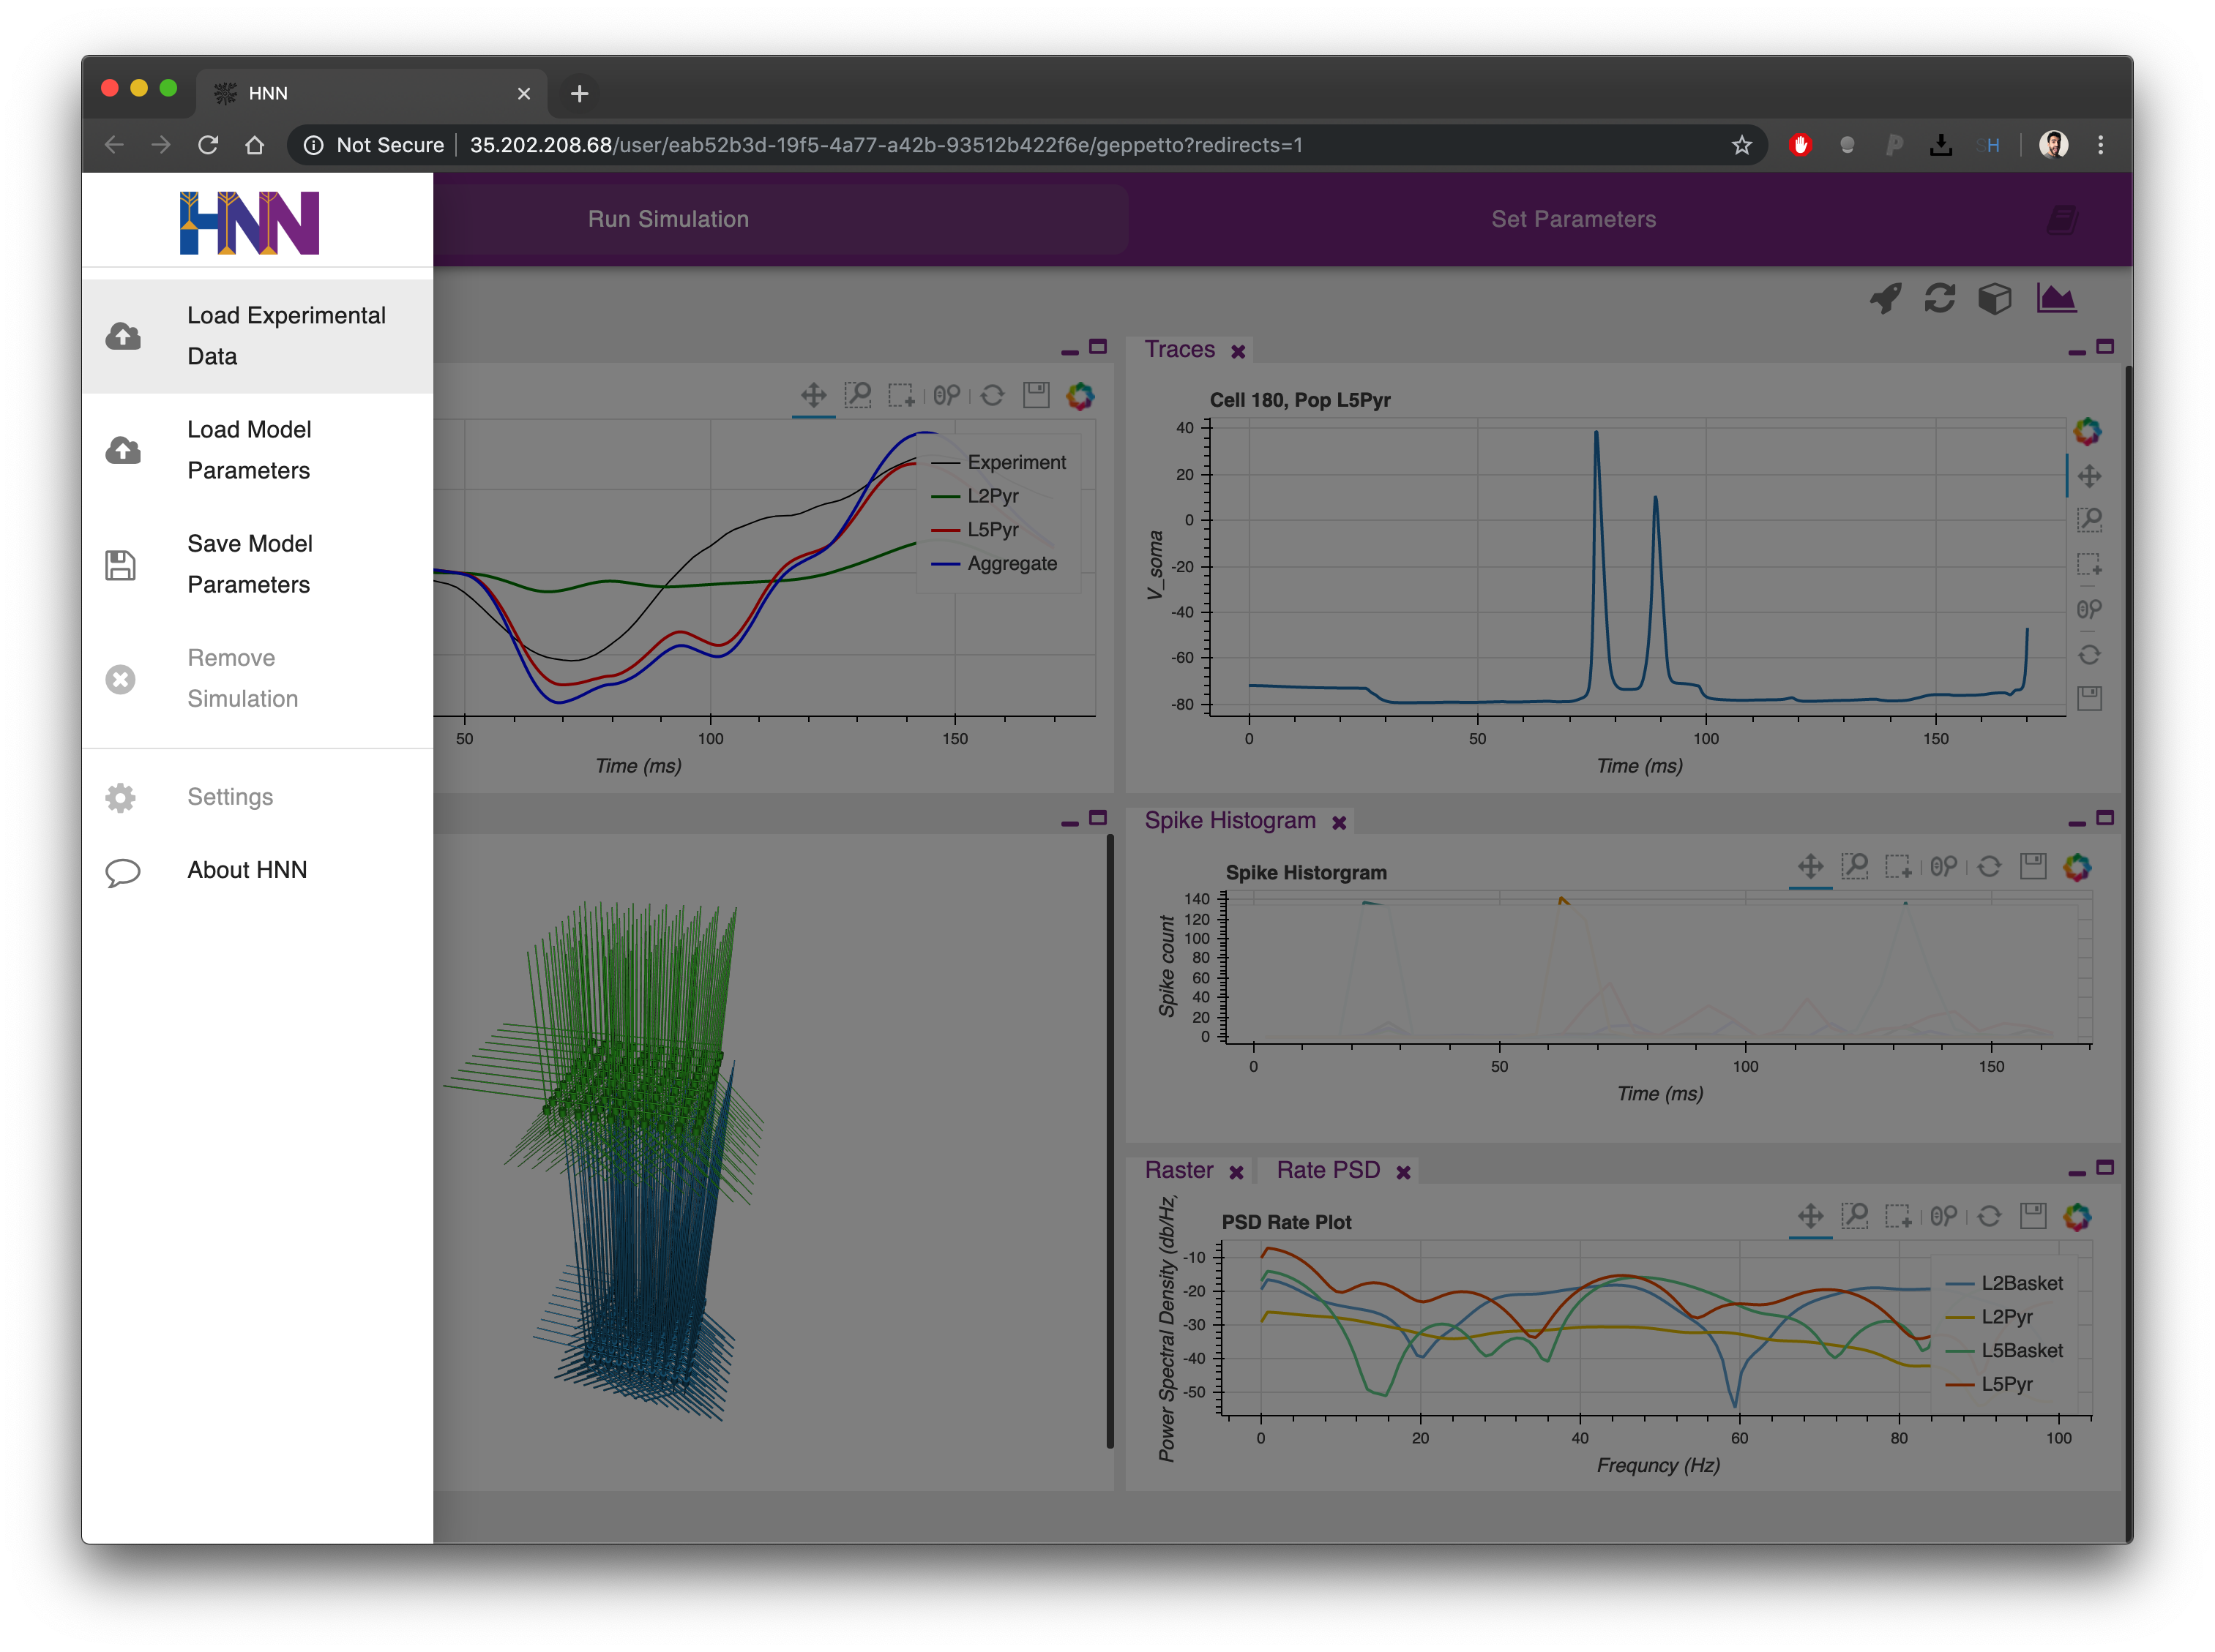Select Box Zoom tool in PSD Rate Plot toolbar
The image size is (2215, 1652).
tap(1855, 1216)
